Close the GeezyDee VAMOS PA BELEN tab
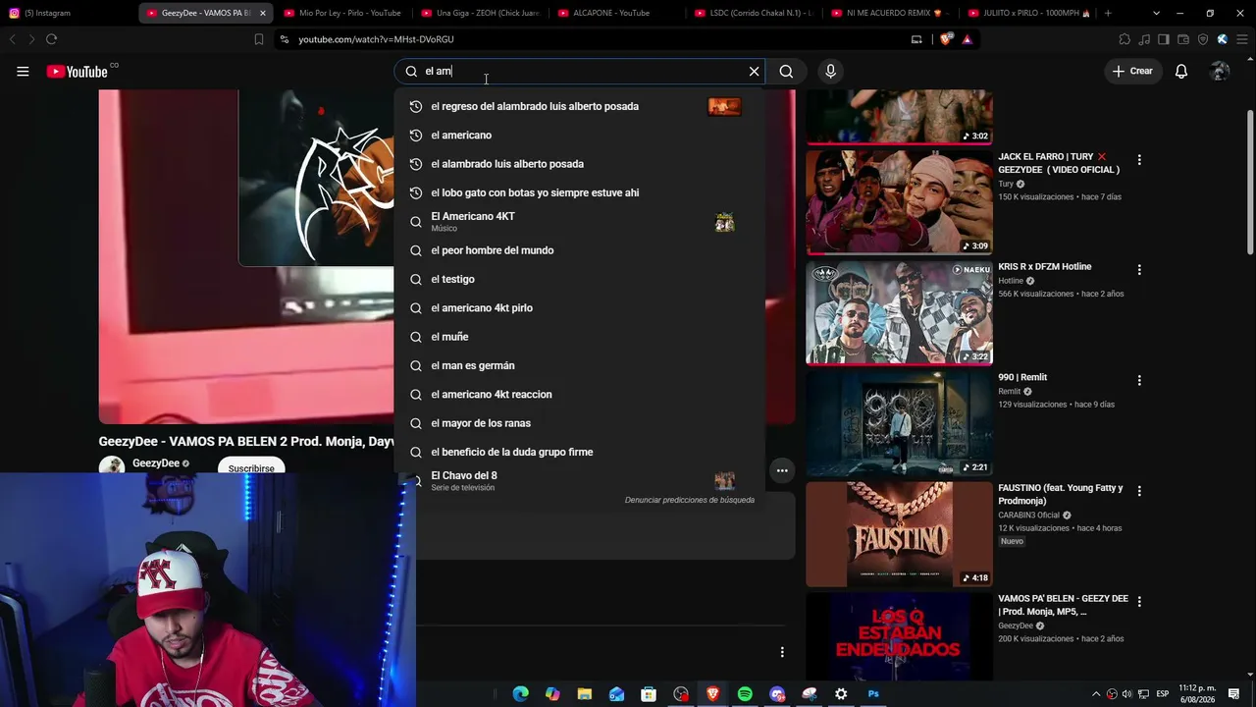This screenshot has height=707, width=1256. (262, 13)
